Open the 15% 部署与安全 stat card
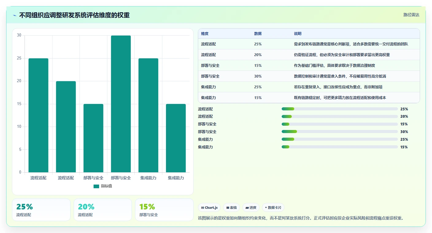432x233 pixels. (164, 210)
